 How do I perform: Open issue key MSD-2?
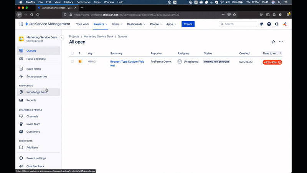tap(92, 62)
